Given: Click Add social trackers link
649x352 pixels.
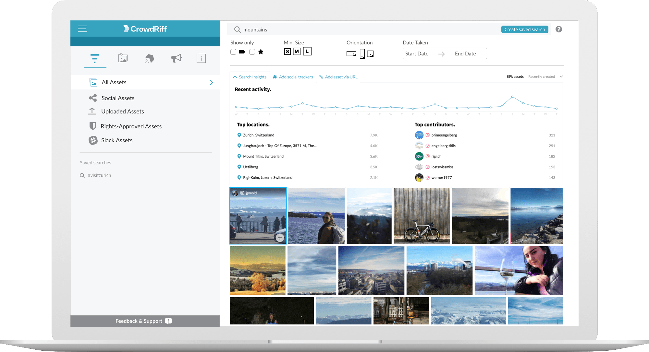Looking at the screenshot, I should point(293,77).
